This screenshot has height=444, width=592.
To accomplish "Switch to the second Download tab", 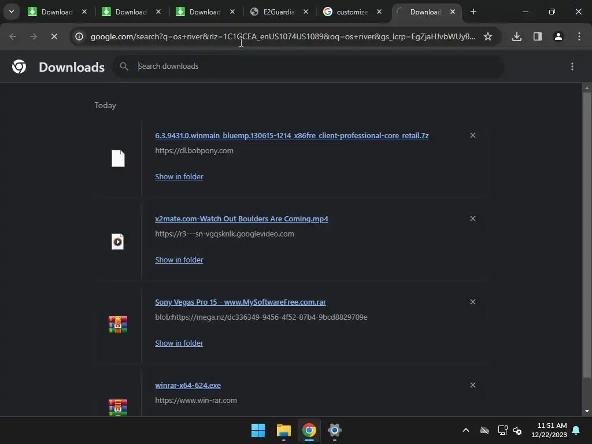I will 131,12.
